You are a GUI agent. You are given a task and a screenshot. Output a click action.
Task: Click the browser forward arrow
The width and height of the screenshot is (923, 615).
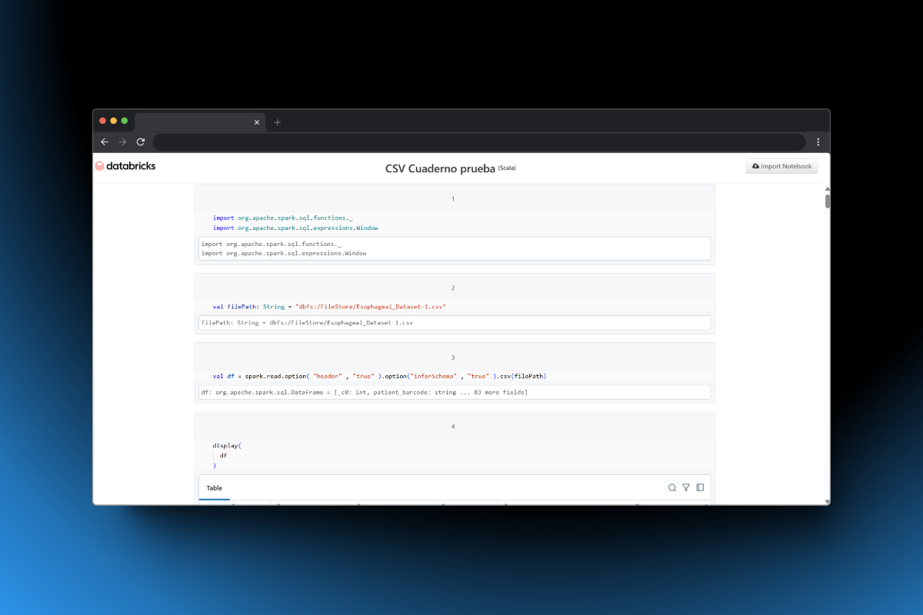(x=123, y=142)
